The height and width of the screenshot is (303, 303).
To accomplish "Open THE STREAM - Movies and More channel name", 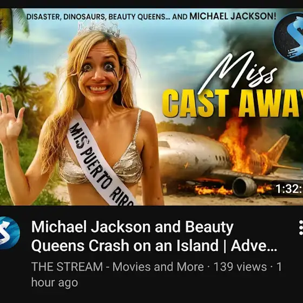I will [x=117, y=267].
